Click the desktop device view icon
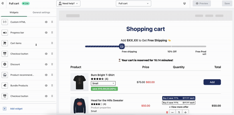 185,3
